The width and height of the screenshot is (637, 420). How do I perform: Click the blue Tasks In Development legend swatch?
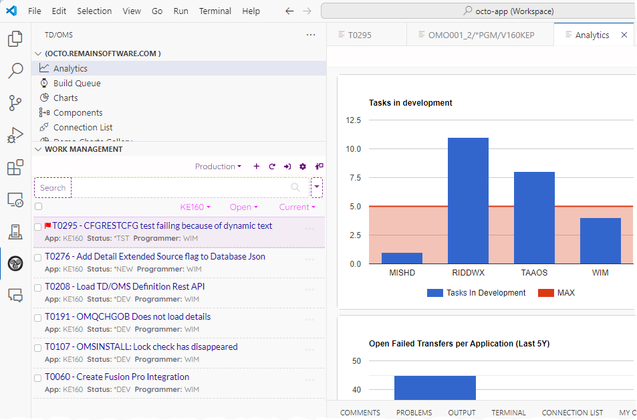435,293
